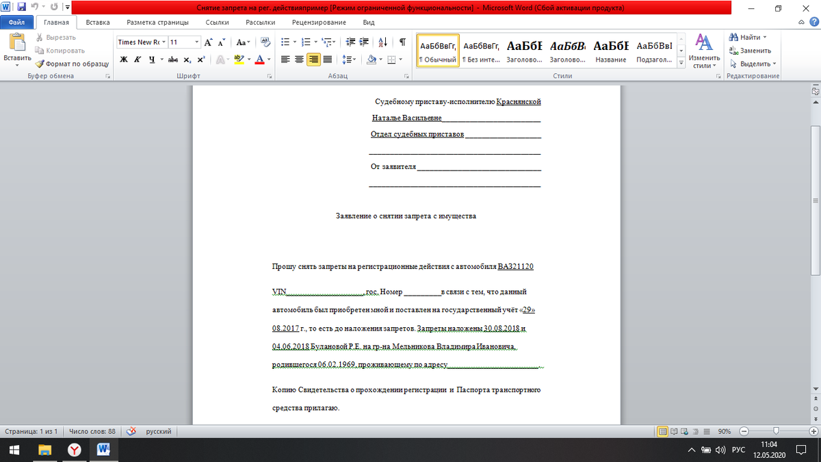Click the zoom slider handle in status bar
Screen dimensions: 821x462
775,431
